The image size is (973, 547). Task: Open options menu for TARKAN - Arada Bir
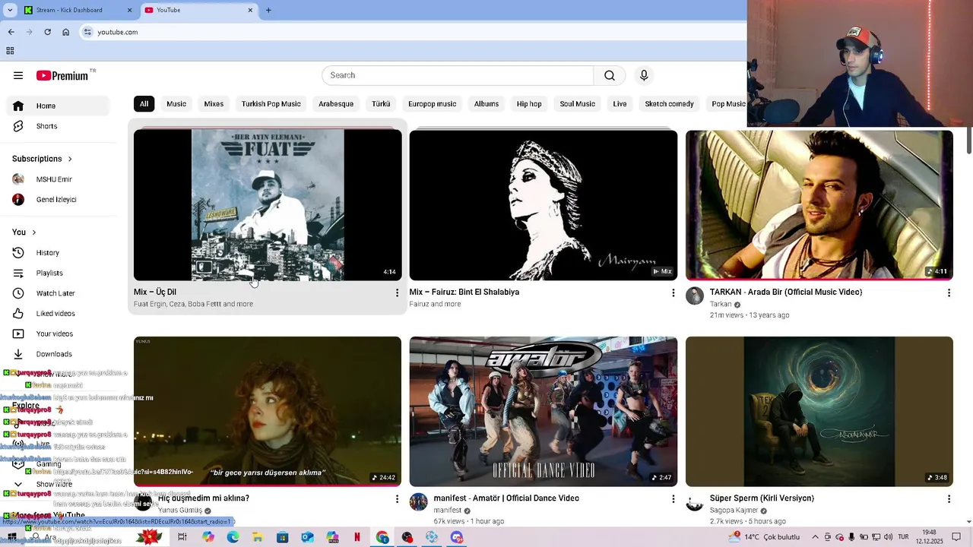click(x=949, y=292)
